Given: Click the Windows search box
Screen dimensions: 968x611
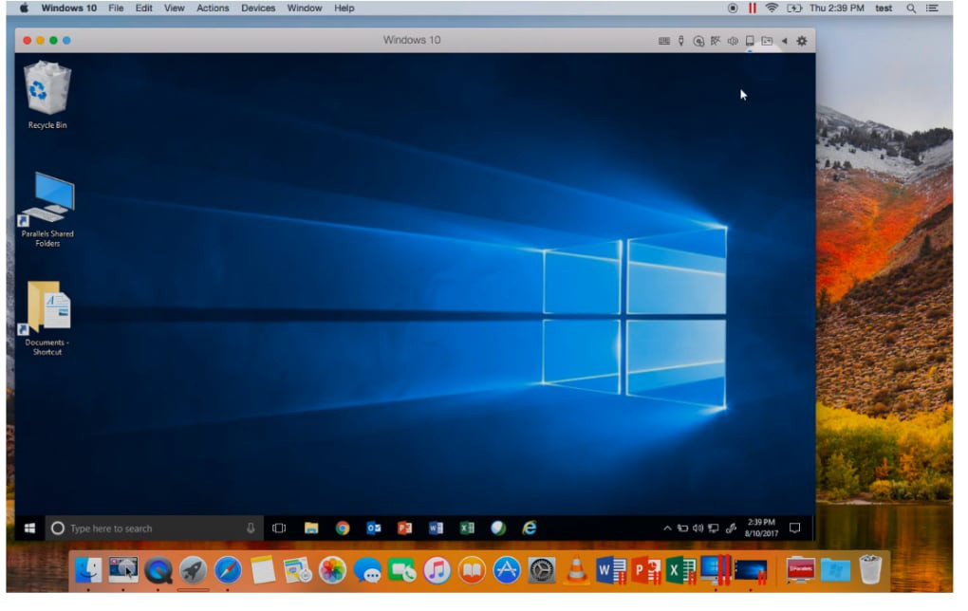Looking at the screenshot, I should pyautogui.click(x=154, y=528).
